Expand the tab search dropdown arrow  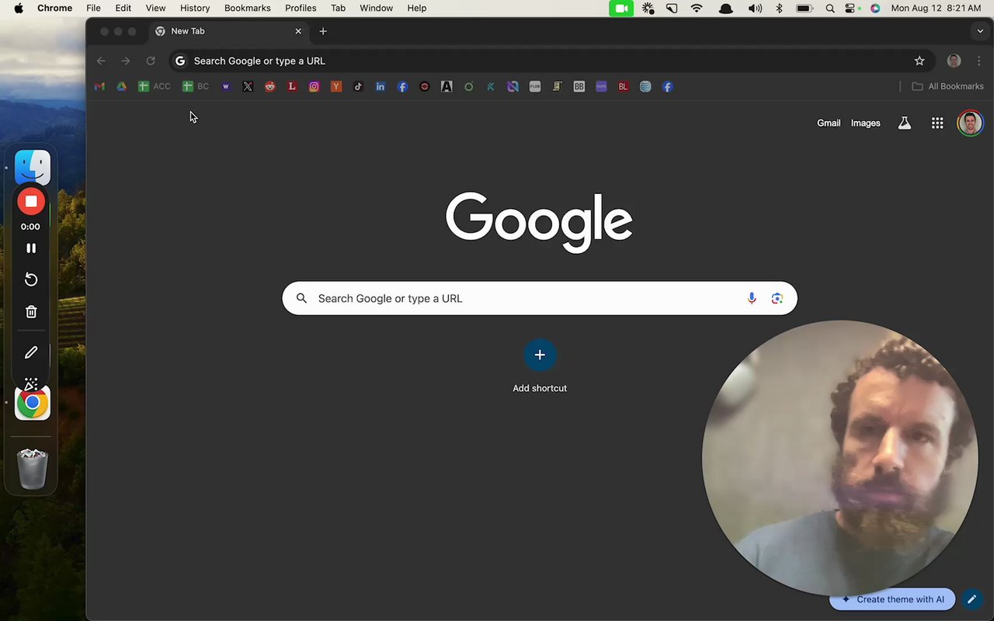coord(980,31)
